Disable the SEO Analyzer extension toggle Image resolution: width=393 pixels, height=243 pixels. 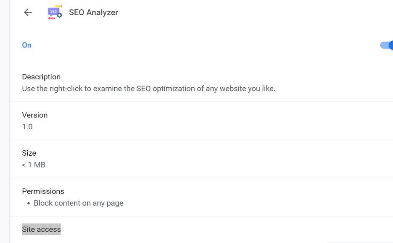click(x=387, y=45)
